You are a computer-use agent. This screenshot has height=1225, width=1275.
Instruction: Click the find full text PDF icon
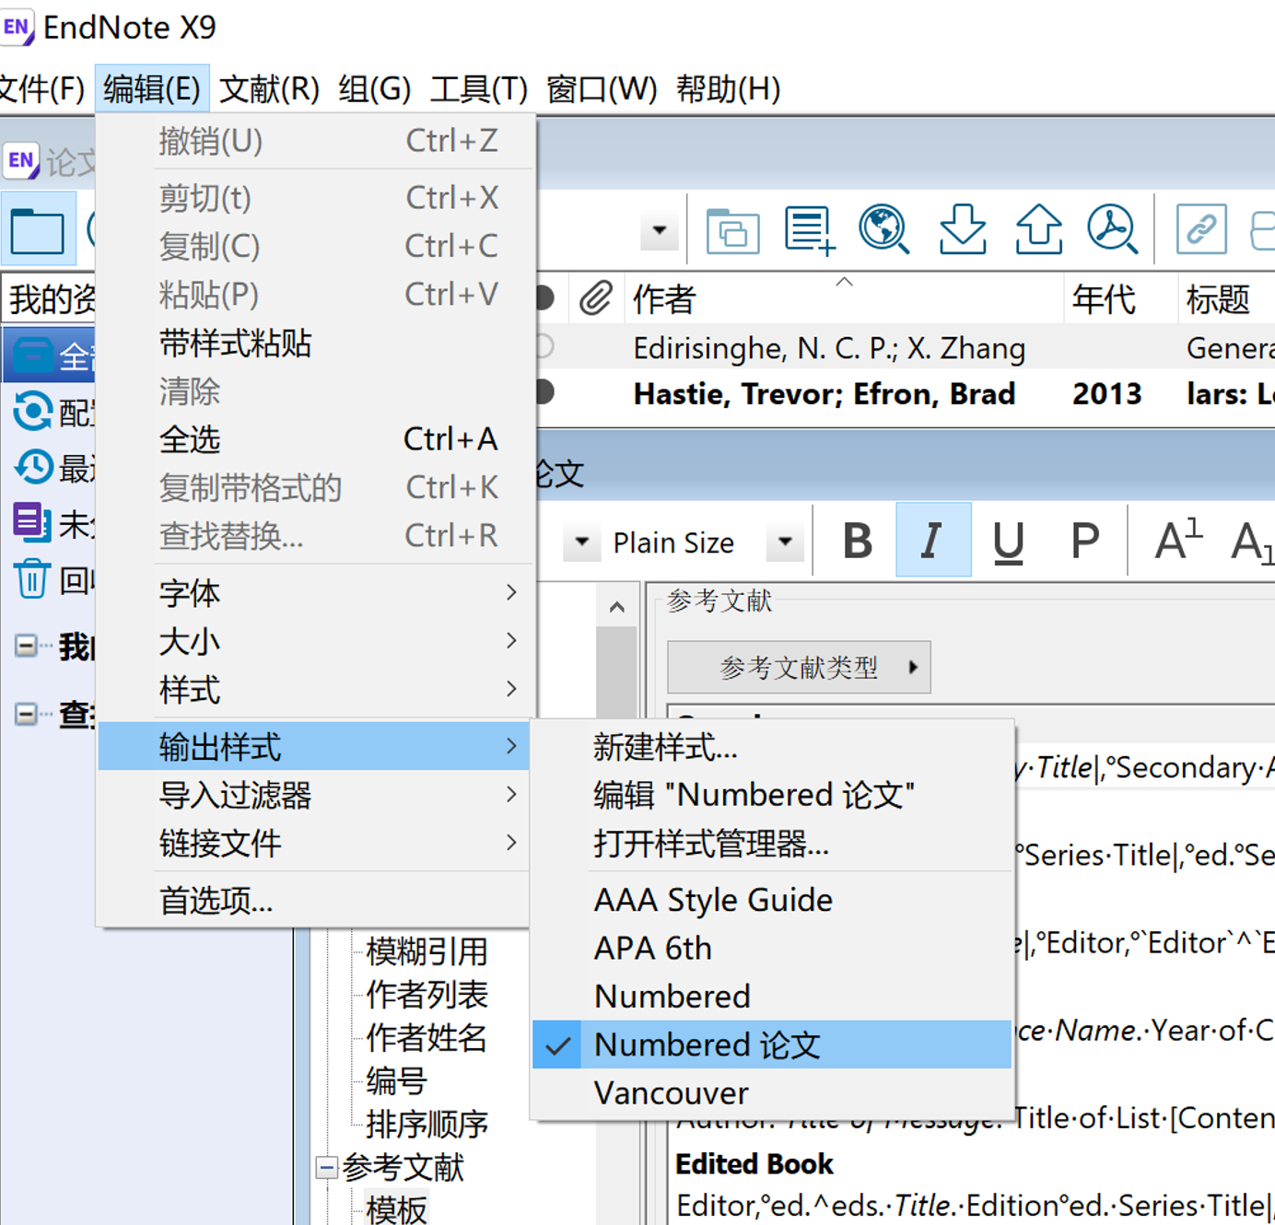click(1112, 229)
